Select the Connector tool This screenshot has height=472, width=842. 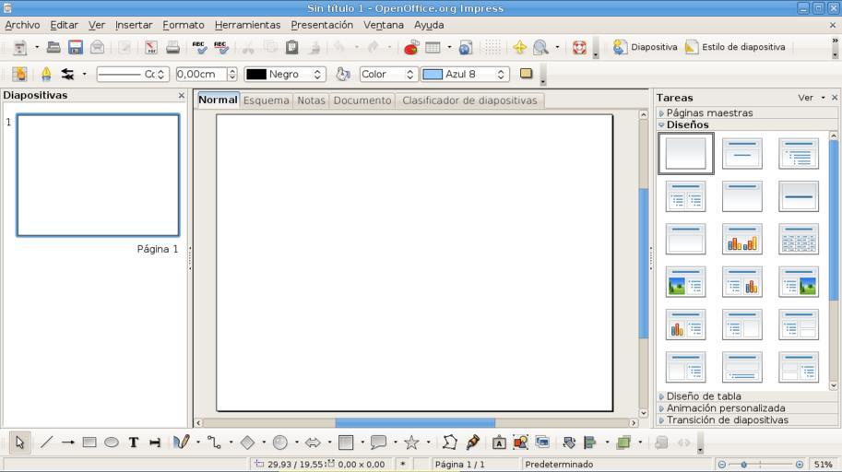click(214, 442)
